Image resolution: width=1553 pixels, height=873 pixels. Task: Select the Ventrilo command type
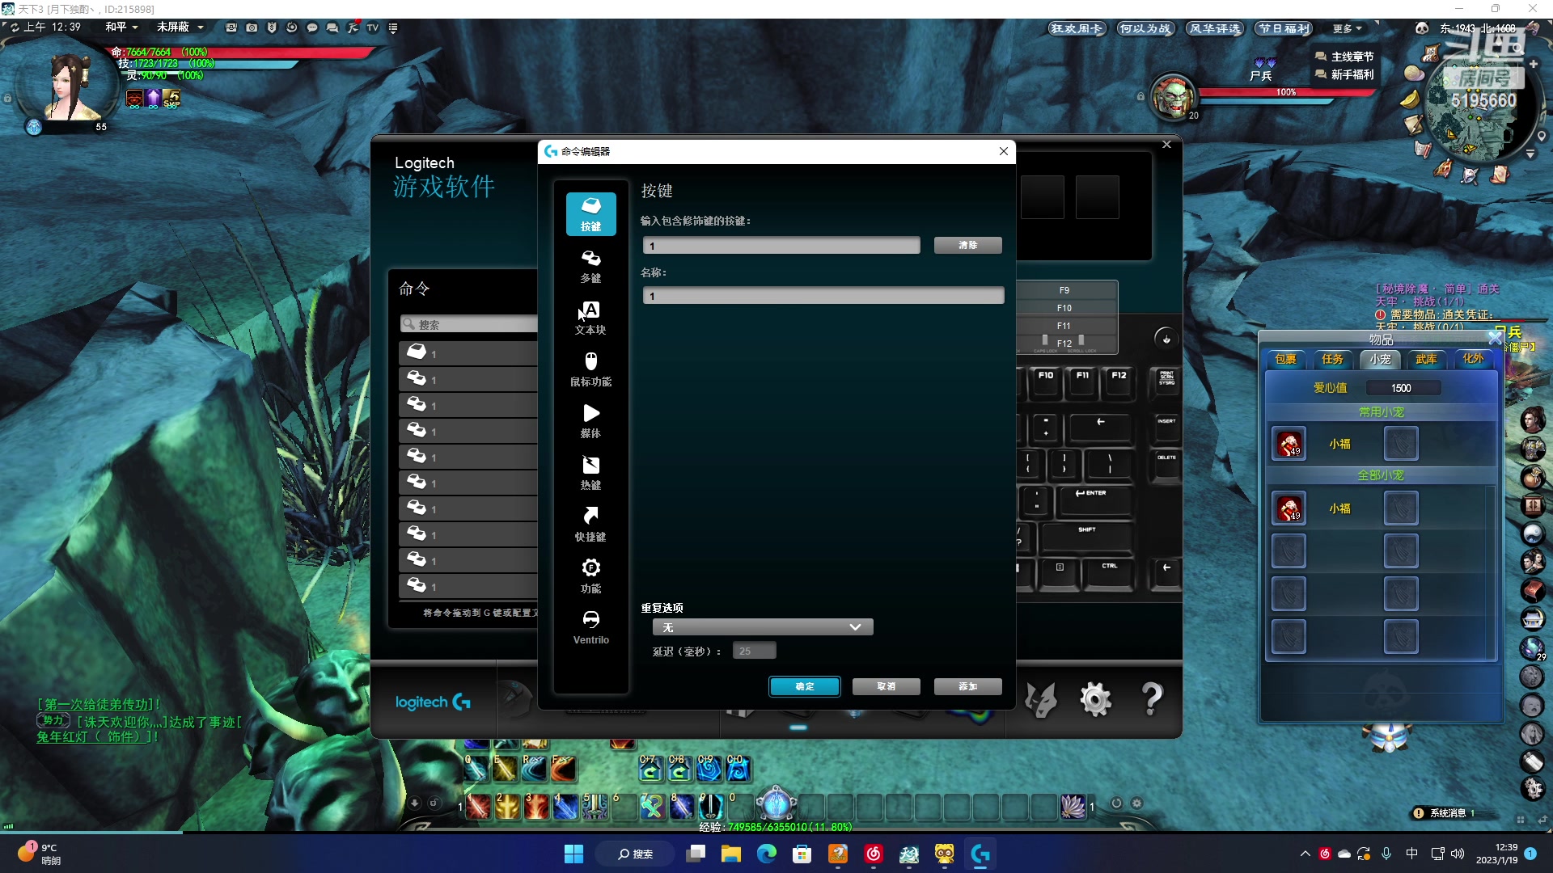[x=591, y=627]
